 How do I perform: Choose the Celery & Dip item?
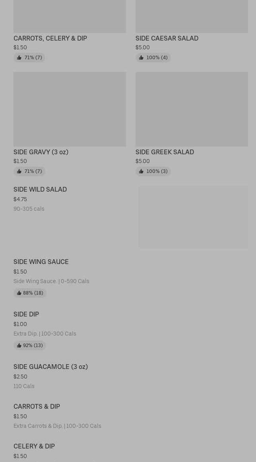tap(34, 446)
